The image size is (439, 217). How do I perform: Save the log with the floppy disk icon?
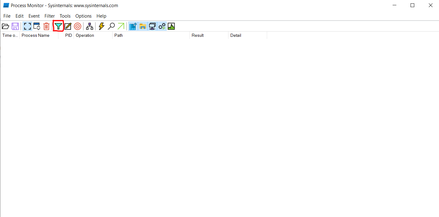click(x=15, y=26)
